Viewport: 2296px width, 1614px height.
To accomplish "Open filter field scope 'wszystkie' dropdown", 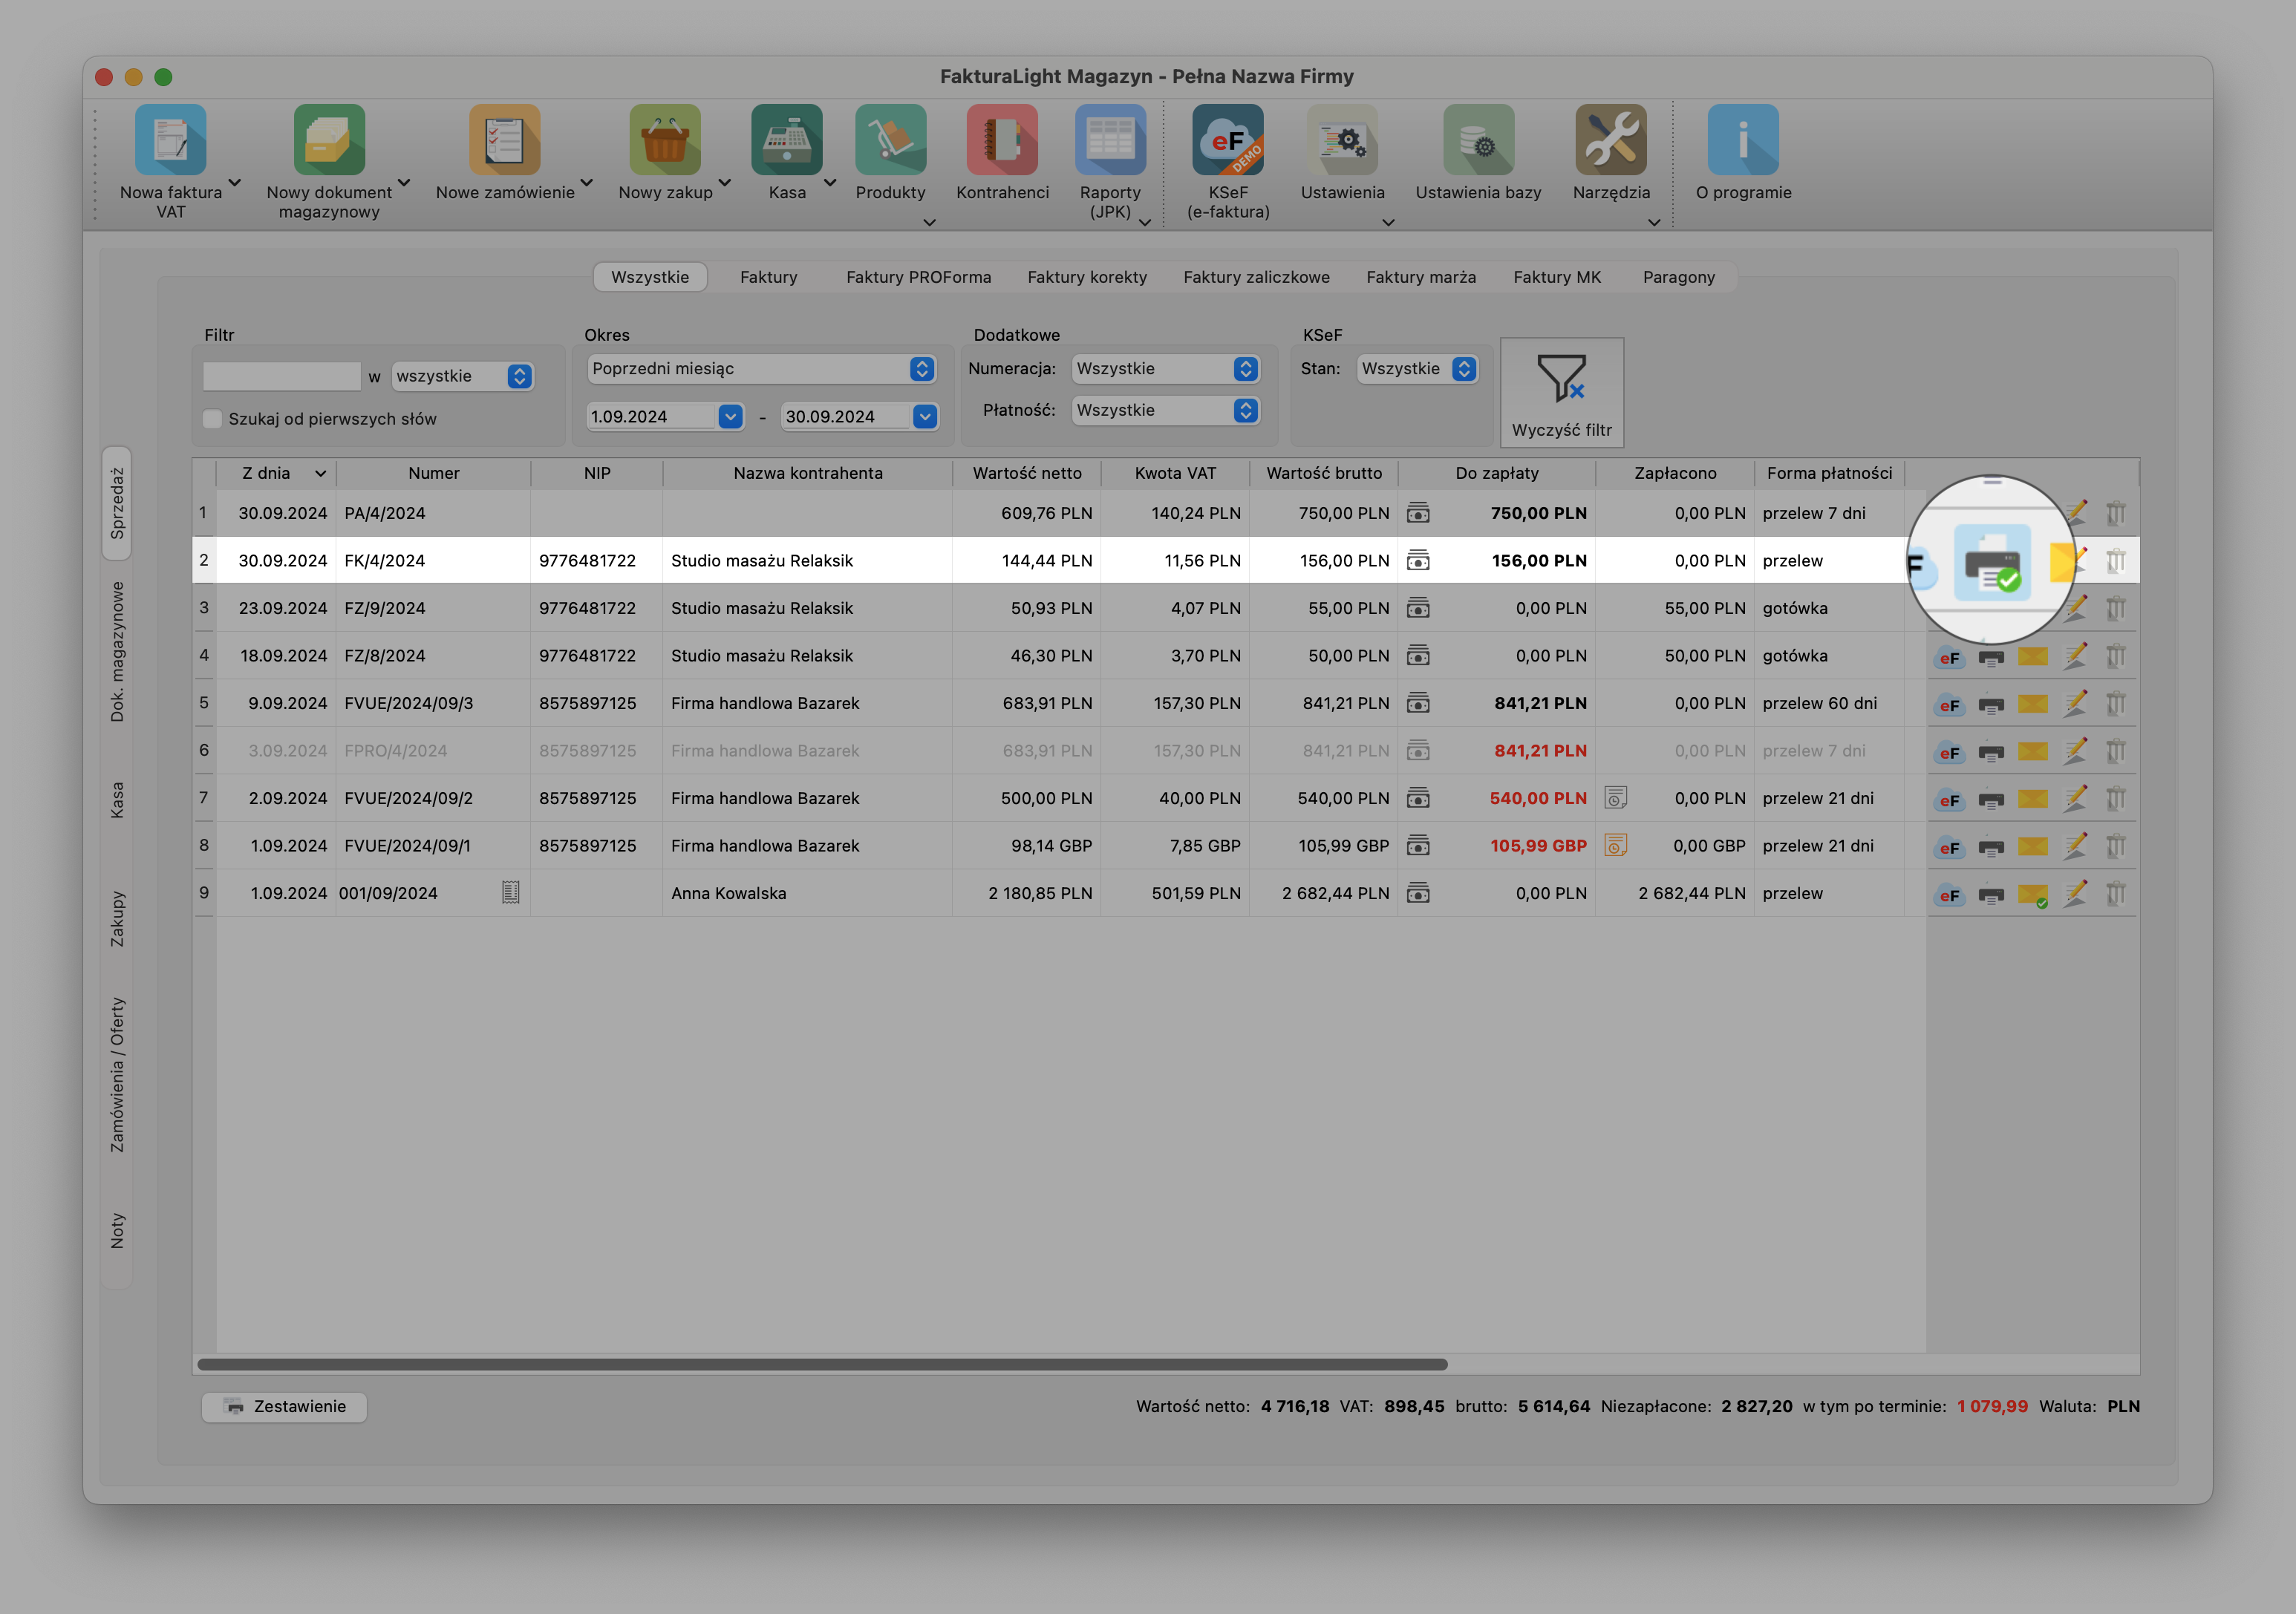I will click(x=462, y=376).
